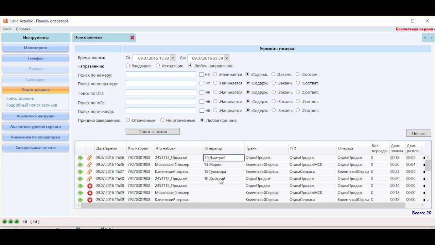Select :Соответ. radio for Поиск по оператору
The image size is (435, 245).
[x=298, y=83]
